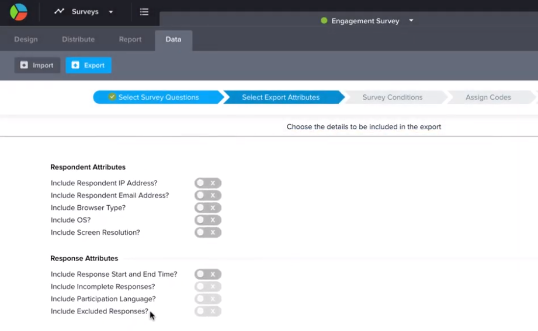Click the Response Attributes heading
Screen dimensions: 538x331
[x=84, y=258]
